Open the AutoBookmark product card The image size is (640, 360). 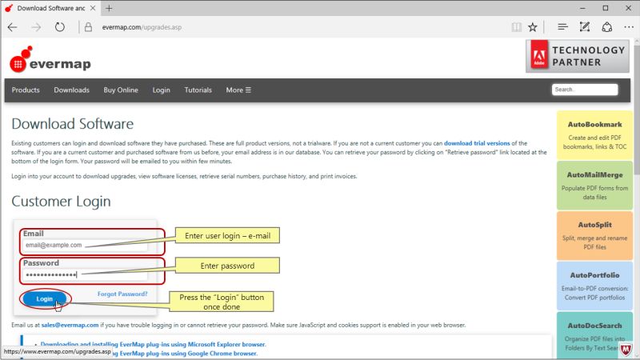tap(594, 135)
